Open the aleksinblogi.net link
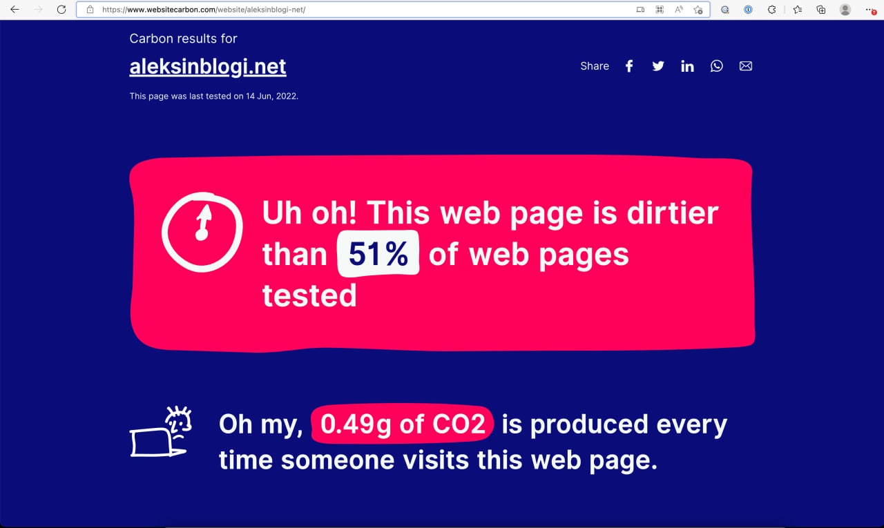This screenshot has width=884, height=528. click(208, 66)
